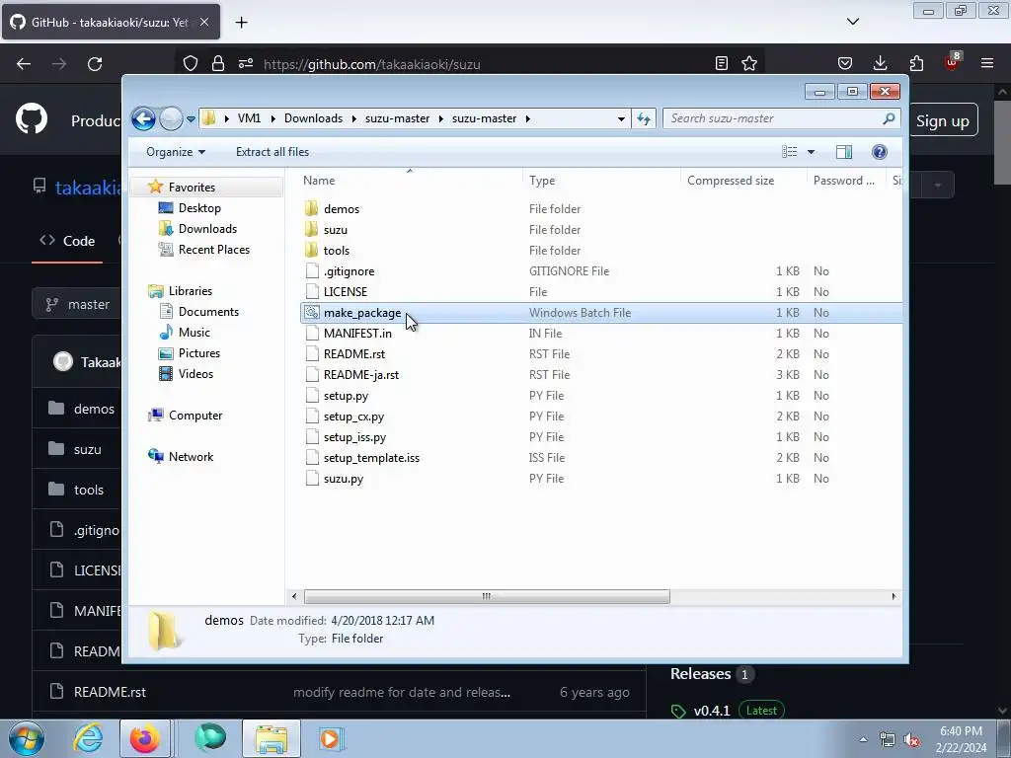Toggle the preview pane icon

coord(844,152)
